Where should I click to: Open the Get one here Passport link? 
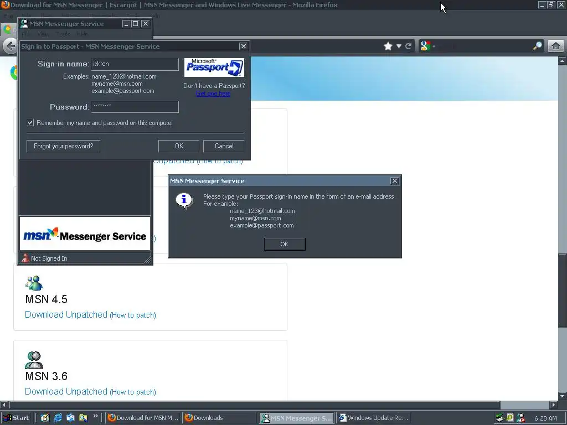tap(213, 94)
